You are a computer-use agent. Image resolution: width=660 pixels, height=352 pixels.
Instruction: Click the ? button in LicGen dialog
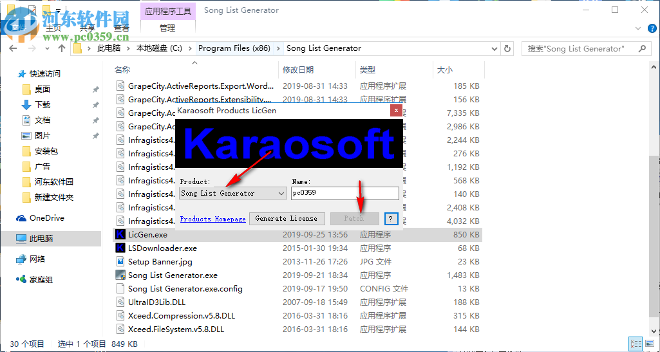(391, 219)
